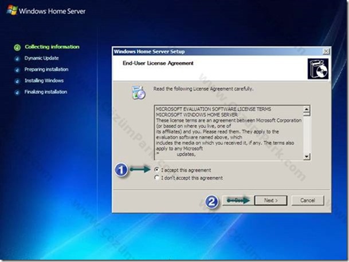Choose 'I don't accept this agreement' option
The height and width of the screenshot is (262, 349).
click(x=156, y=178)
